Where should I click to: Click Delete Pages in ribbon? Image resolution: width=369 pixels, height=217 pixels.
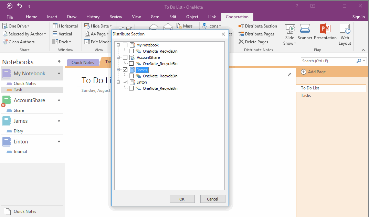coord(253,42)
